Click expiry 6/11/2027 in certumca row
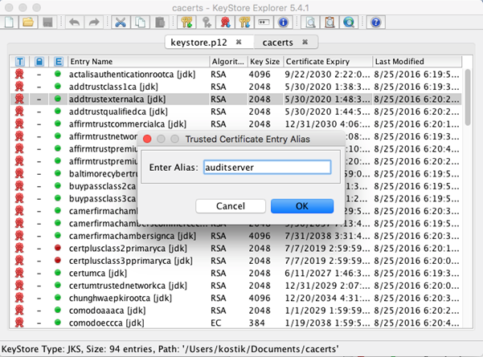This screenshot has height=357, width=483. [327, 273]
